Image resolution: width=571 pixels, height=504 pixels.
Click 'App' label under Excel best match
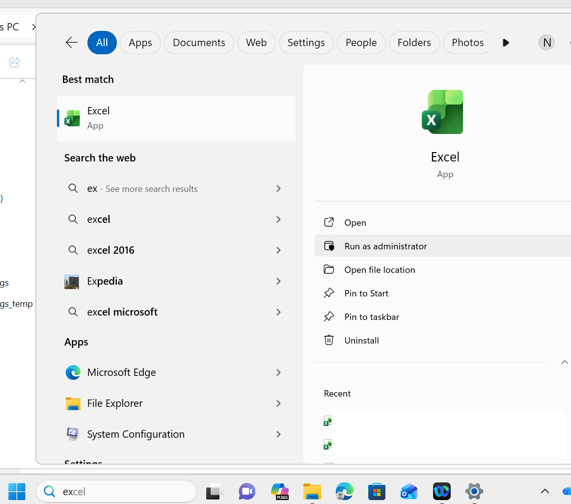[95, 126]
